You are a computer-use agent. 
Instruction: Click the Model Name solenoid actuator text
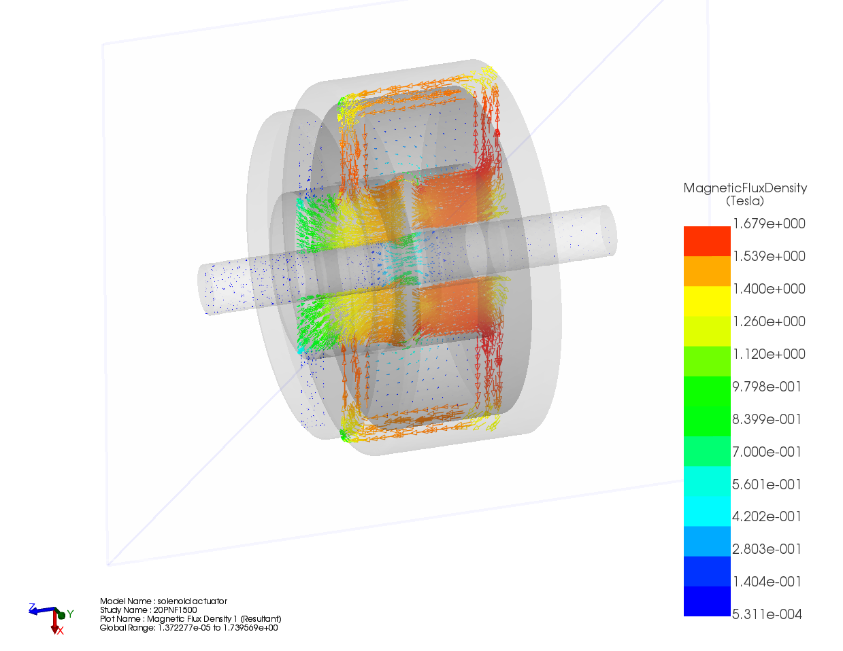point(163,601)
